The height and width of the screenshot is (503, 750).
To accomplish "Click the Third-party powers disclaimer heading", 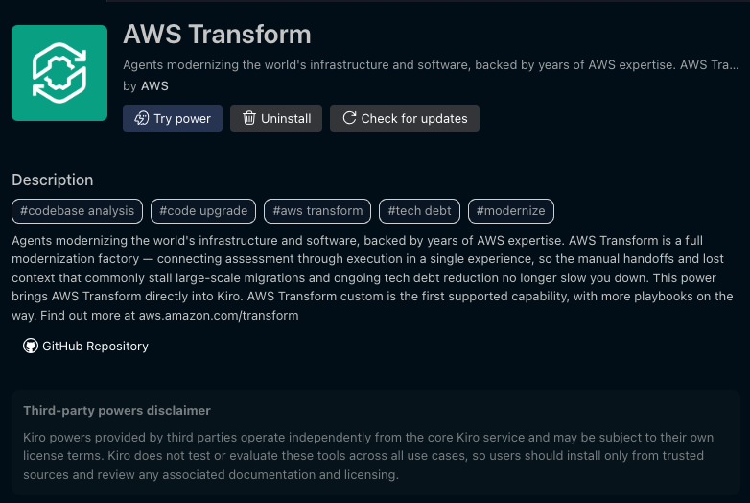I will tap(117, 411).
